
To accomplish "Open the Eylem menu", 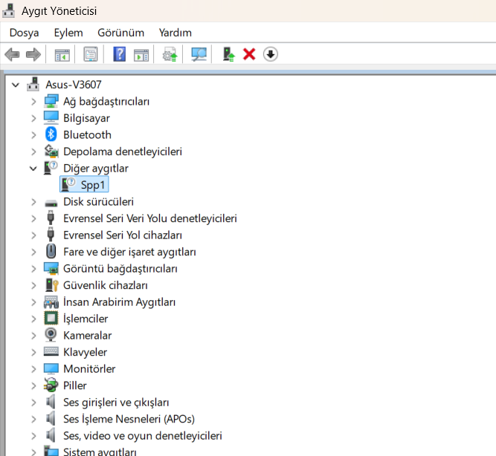I will 68,33.
